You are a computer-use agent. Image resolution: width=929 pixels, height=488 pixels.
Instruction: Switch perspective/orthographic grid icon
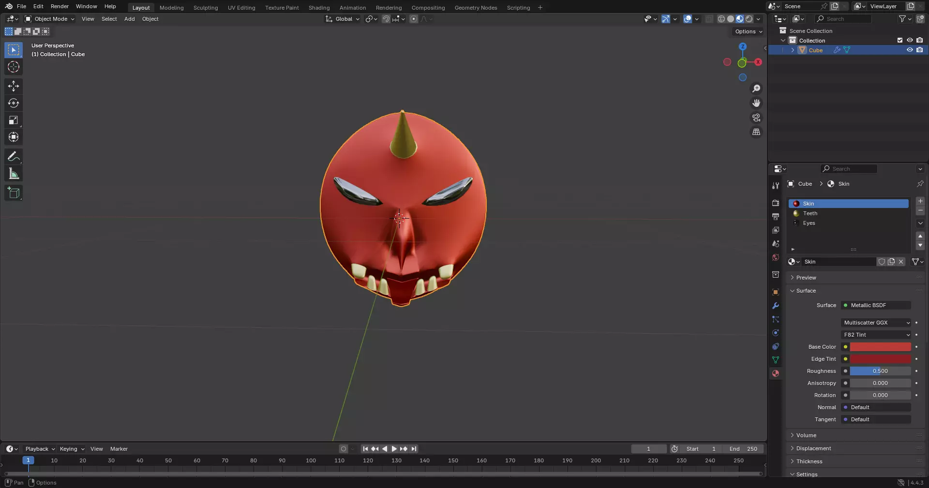[756, 132]
